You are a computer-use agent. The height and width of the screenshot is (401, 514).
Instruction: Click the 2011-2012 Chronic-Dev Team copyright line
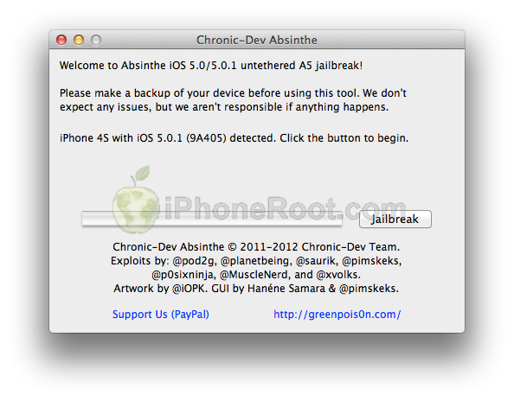coord(256,247)
